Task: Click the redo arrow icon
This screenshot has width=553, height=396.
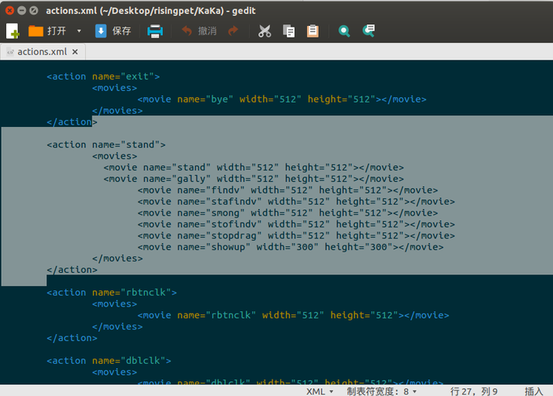Action: 233,31
